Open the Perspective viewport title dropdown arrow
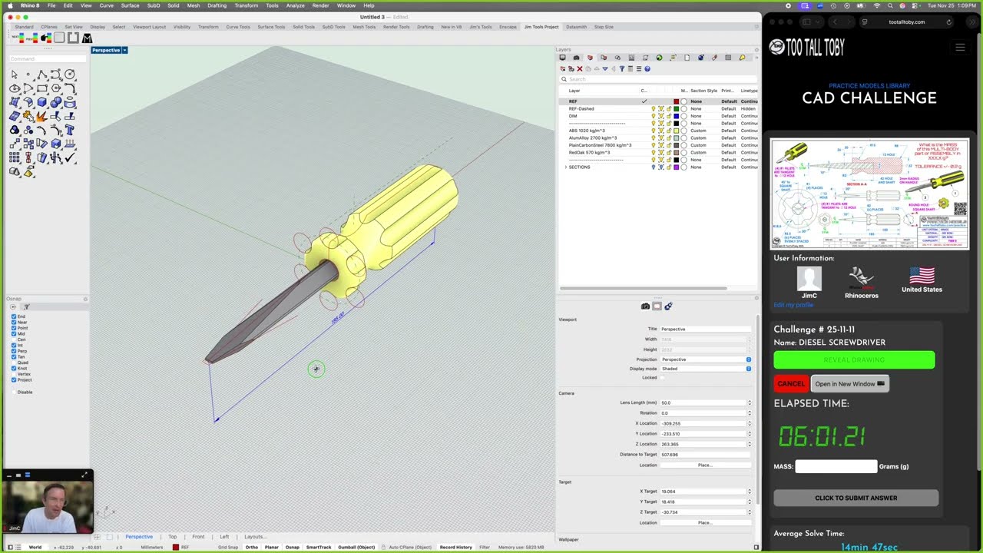 pyautogui.click(x=124, y=50)
